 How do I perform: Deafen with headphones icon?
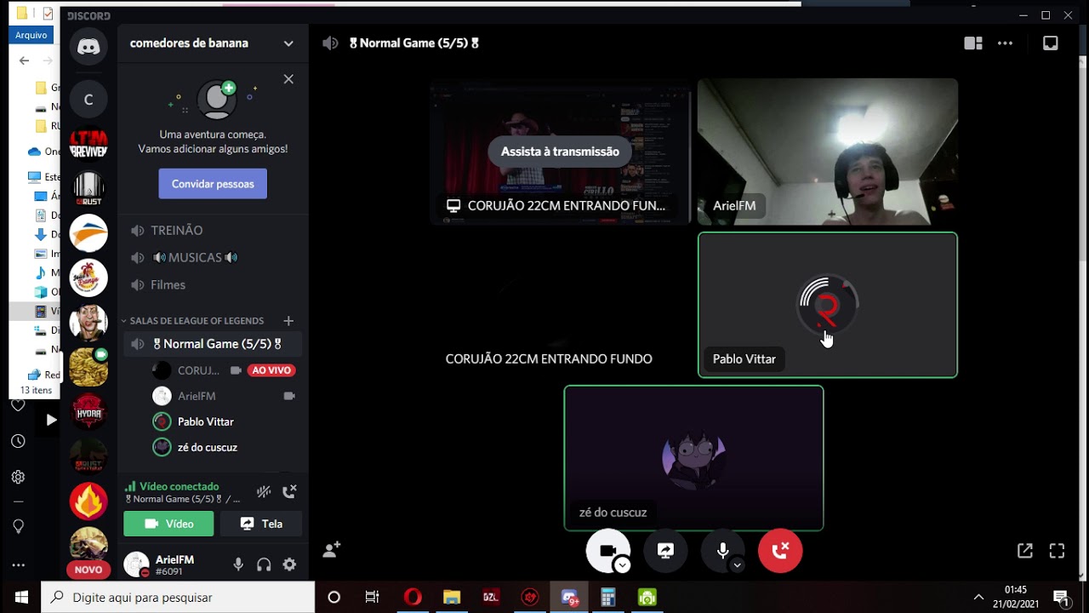pyautogui.click(x=264, y=564)
